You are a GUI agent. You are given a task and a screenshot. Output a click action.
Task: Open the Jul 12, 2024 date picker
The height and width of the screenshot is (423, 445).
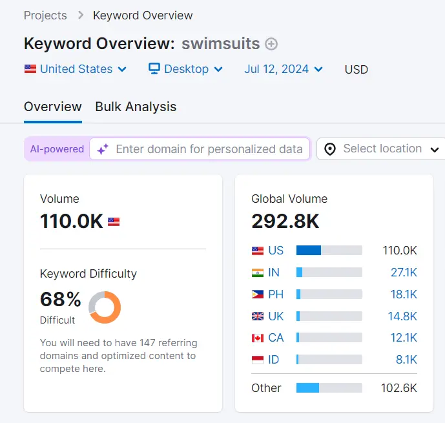[x=284, y=69]
